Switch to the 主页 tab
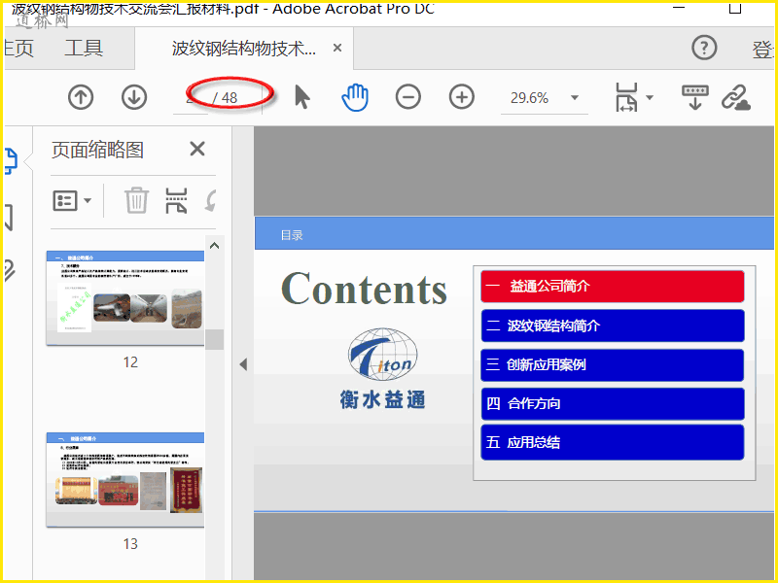This screenshot has height=583, width=778. [18, 49]
